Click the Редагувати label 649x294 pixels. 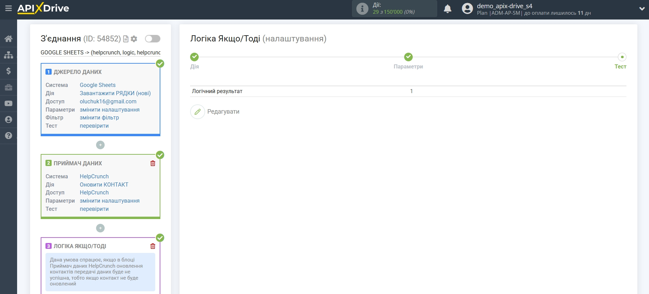click(223, 112)
